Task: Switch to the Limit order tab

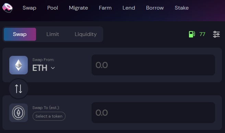Action: point(53,34)
